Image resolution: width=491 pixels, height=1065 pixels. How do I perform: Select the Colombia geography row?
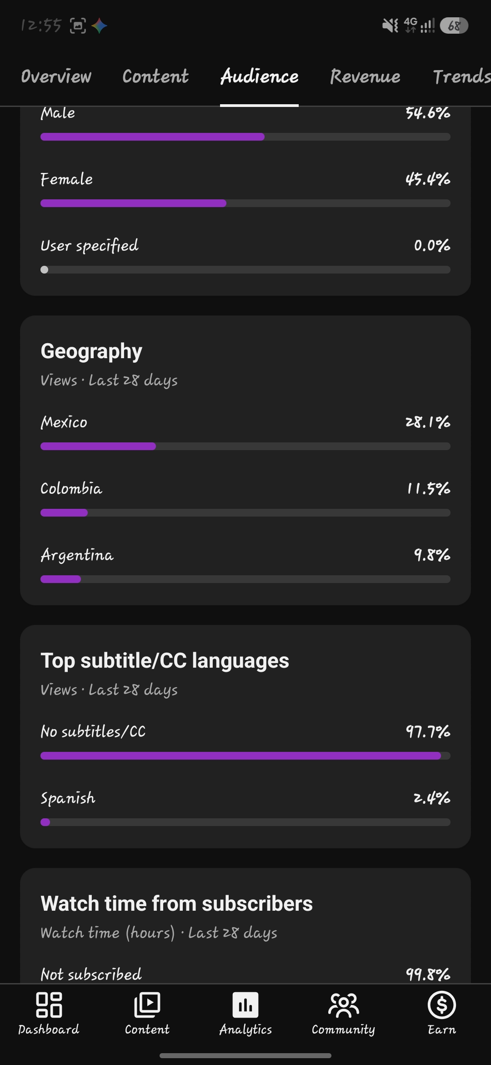[245, 499]
